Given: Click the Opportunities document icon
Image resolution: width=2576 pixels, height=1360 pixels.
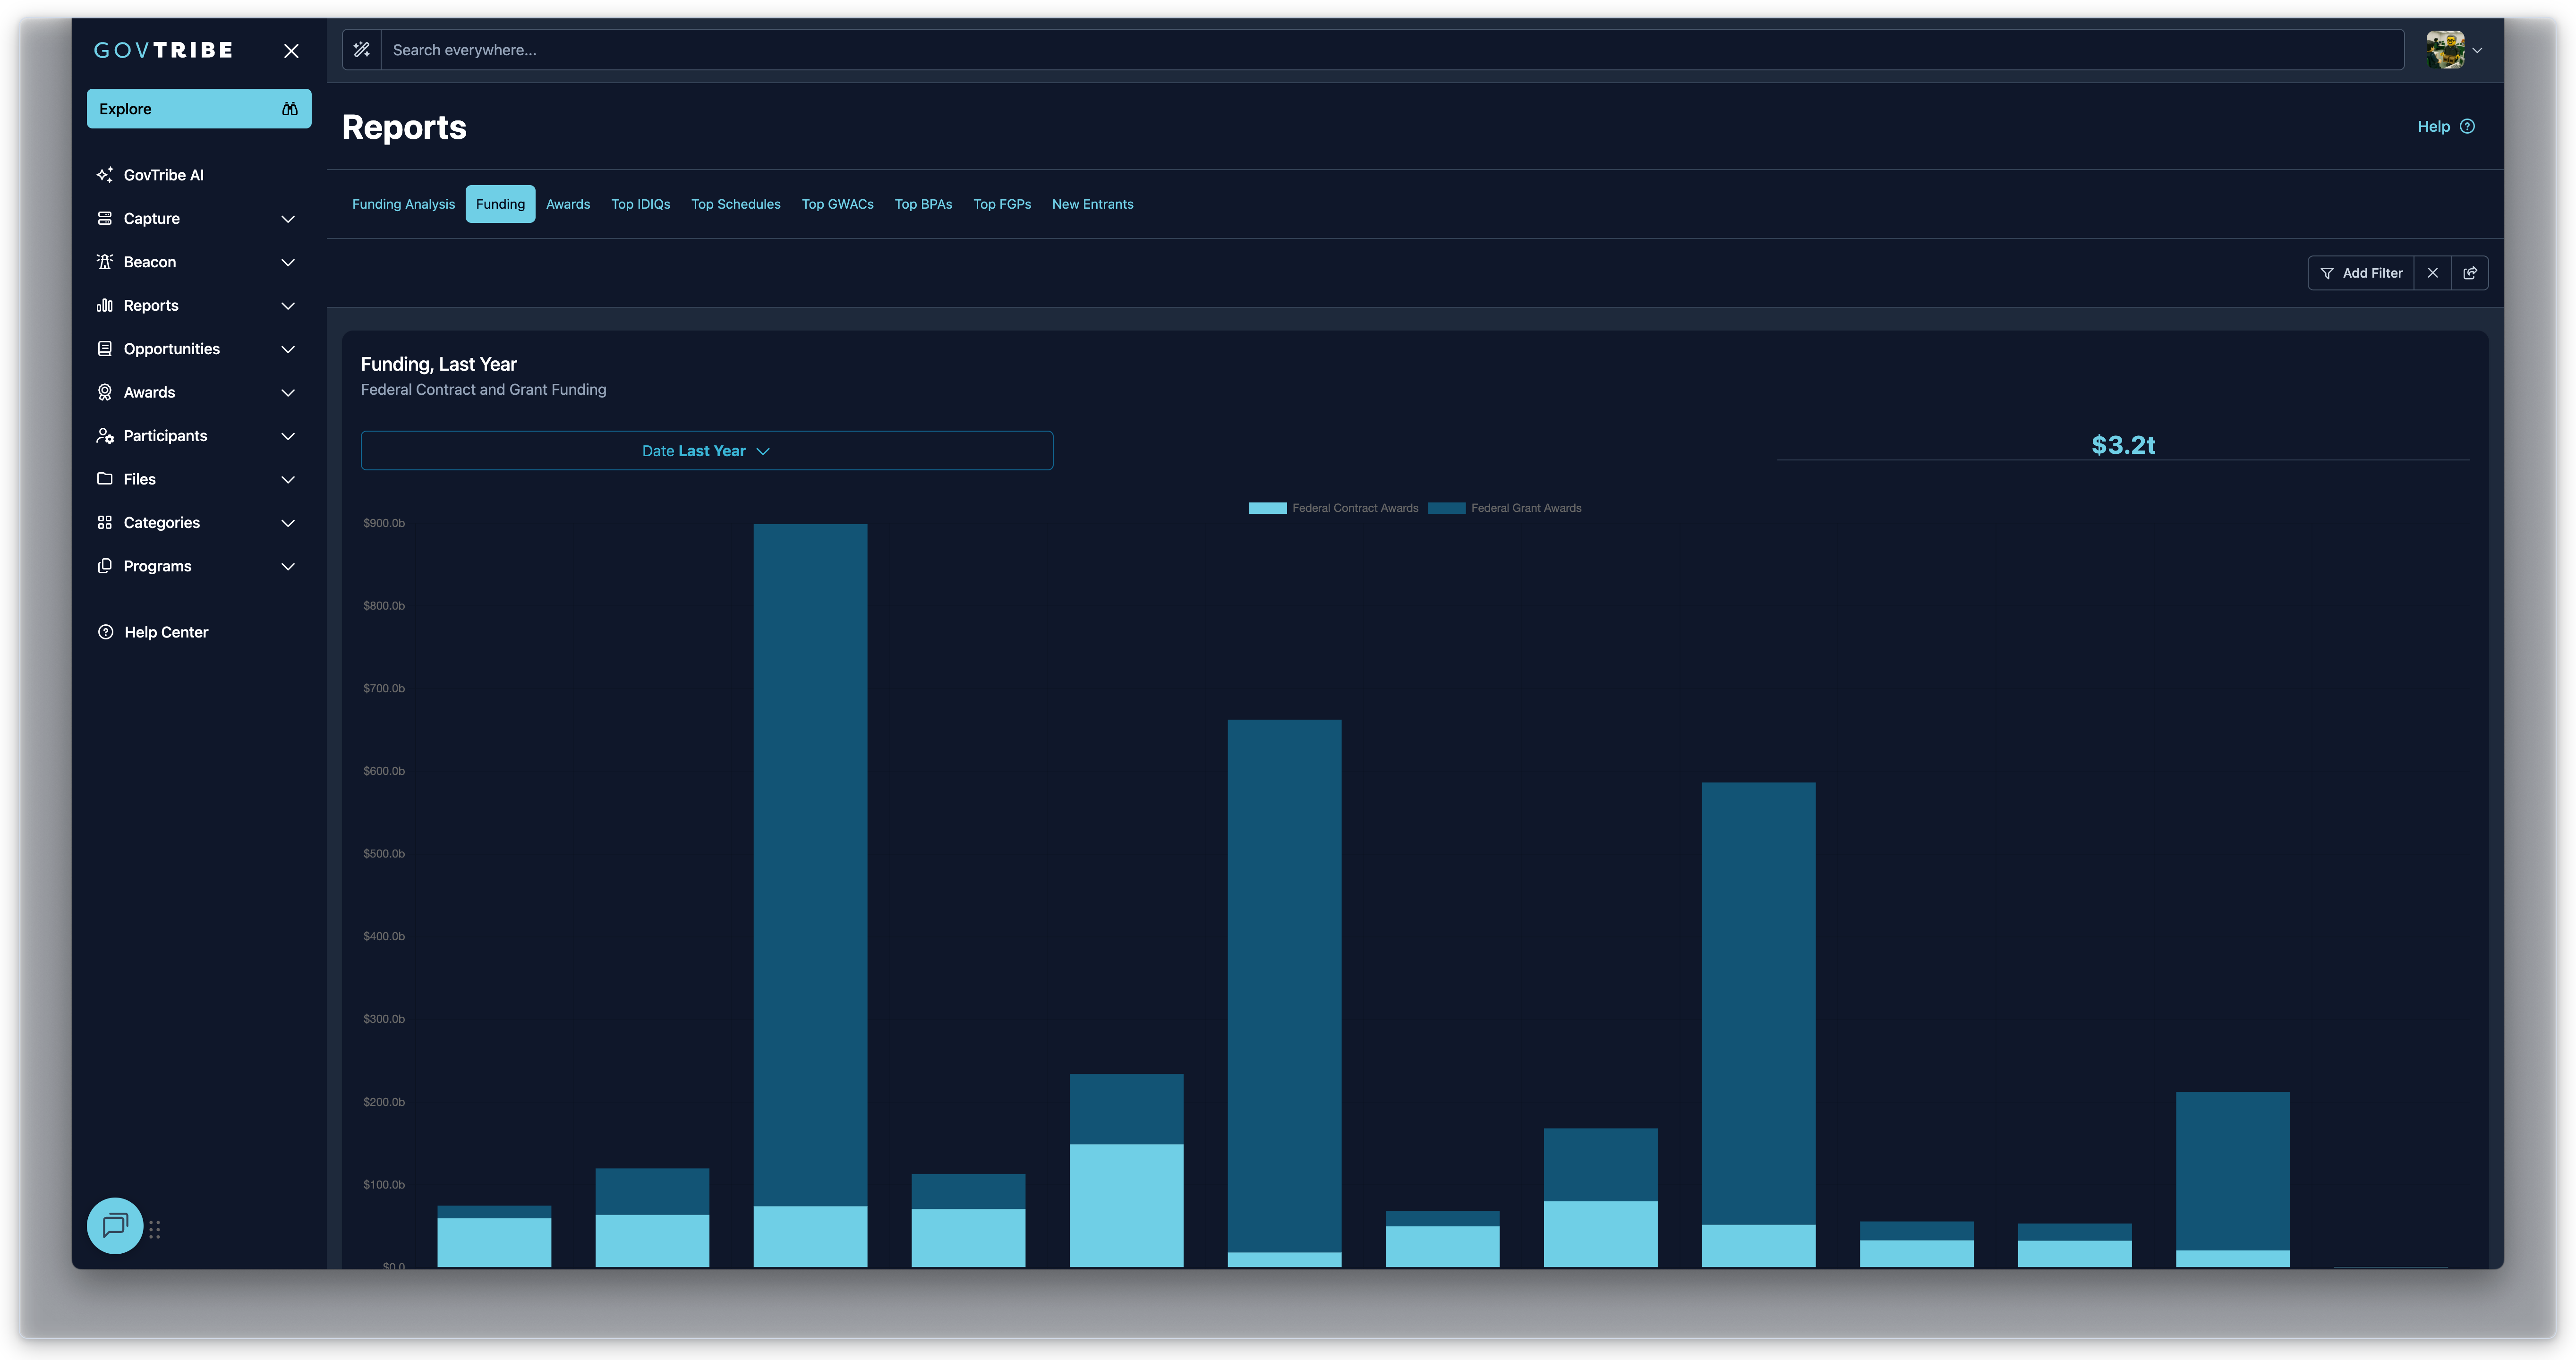Looking at the screenshot, I should [x=105, y=349].
